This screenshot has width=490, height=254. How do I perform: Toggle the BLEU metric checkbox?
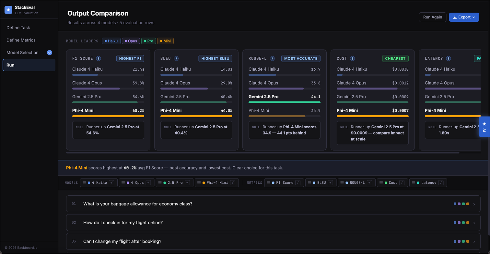click(x=330, y=183)
